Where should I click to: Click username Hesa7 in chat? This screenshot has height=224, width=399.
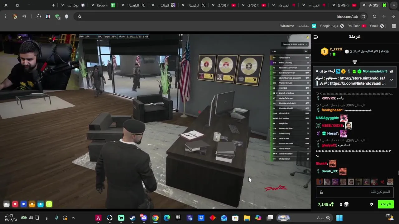click(x=333, y=133)
